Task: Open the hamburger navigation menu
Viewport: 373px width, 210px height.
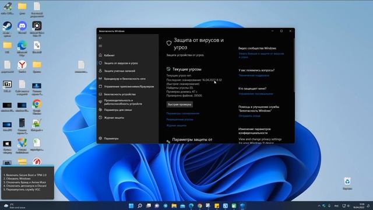Action: [100, 45]
